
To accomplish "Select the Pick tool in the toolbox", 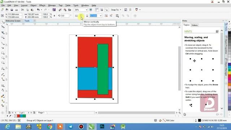I will [x=3, y=22].
